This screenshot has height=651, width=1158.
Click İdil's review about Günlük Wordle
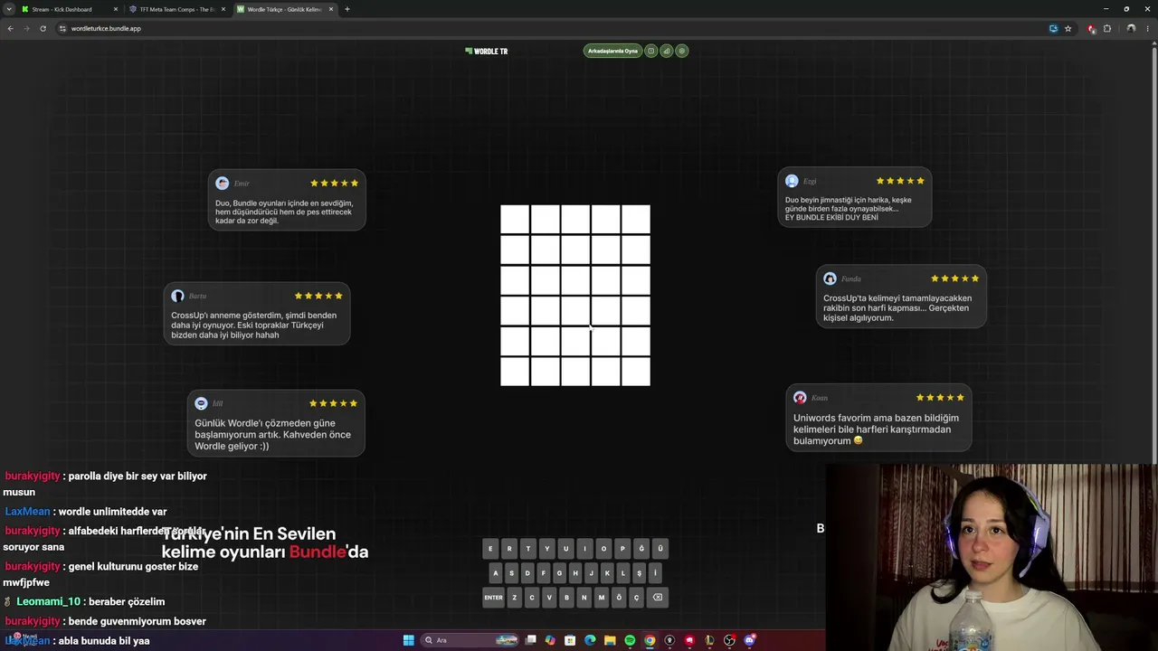click(276, 423)
